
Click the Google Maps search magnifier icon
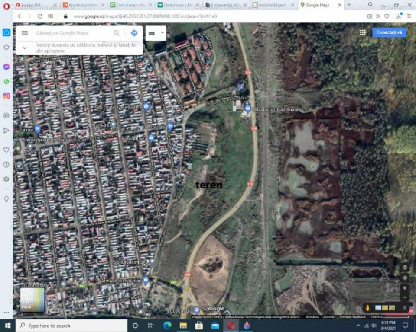pos(117,33)
